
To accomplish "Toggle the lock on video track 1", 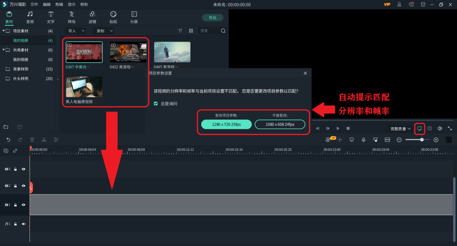I will click(15, 205).
